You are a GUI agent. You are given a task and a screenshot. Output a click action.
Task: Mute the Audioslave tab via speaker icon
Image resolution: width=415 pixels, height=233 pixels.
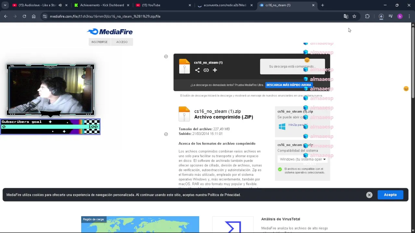(x=60, y=5)
